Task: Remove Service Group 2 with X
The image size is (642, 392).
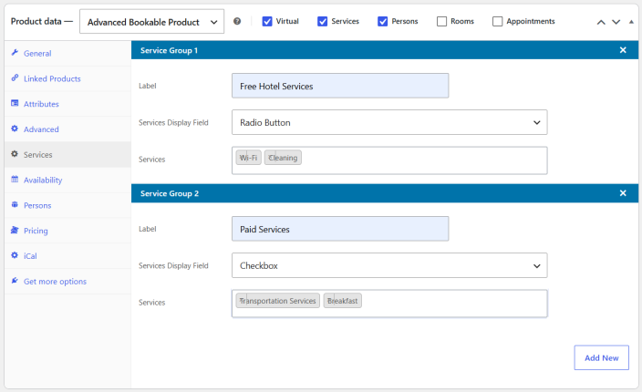Action: (623, 193)
